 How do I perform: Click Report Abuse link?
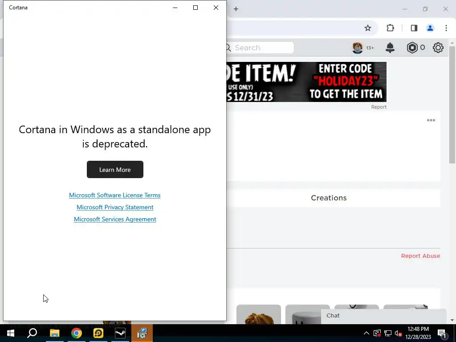coord(420,256)
